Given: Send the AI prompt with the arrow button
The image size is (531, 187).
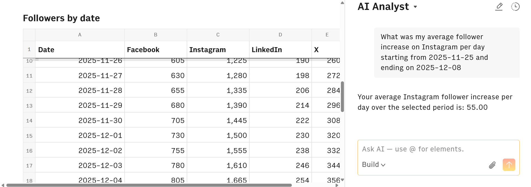Looking at the screenshot, I should click(509, 165).
